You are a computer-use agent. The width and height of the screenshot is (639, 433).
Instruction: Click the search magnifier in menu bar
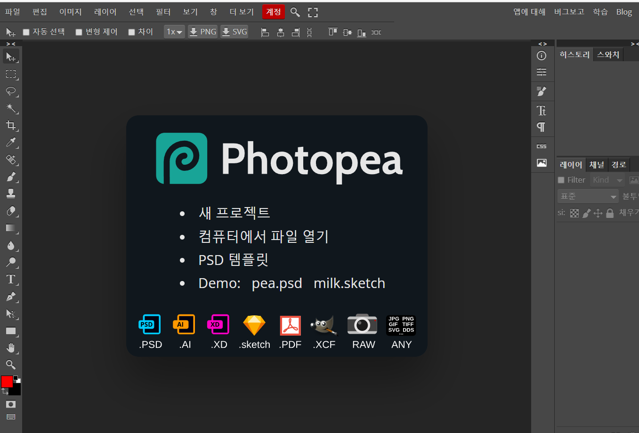coord(295,12)
